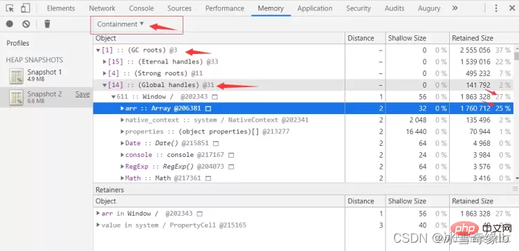This screenshot has width=519, height=251.
Task: Click the trash can collect garbage icon
Action: (47, 24)
